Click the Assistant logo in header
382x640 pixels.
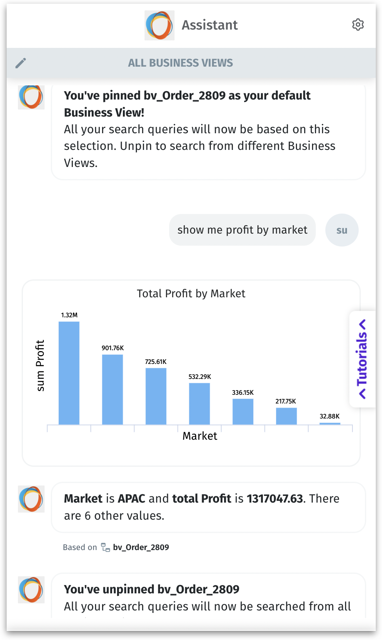pos(159,25)
